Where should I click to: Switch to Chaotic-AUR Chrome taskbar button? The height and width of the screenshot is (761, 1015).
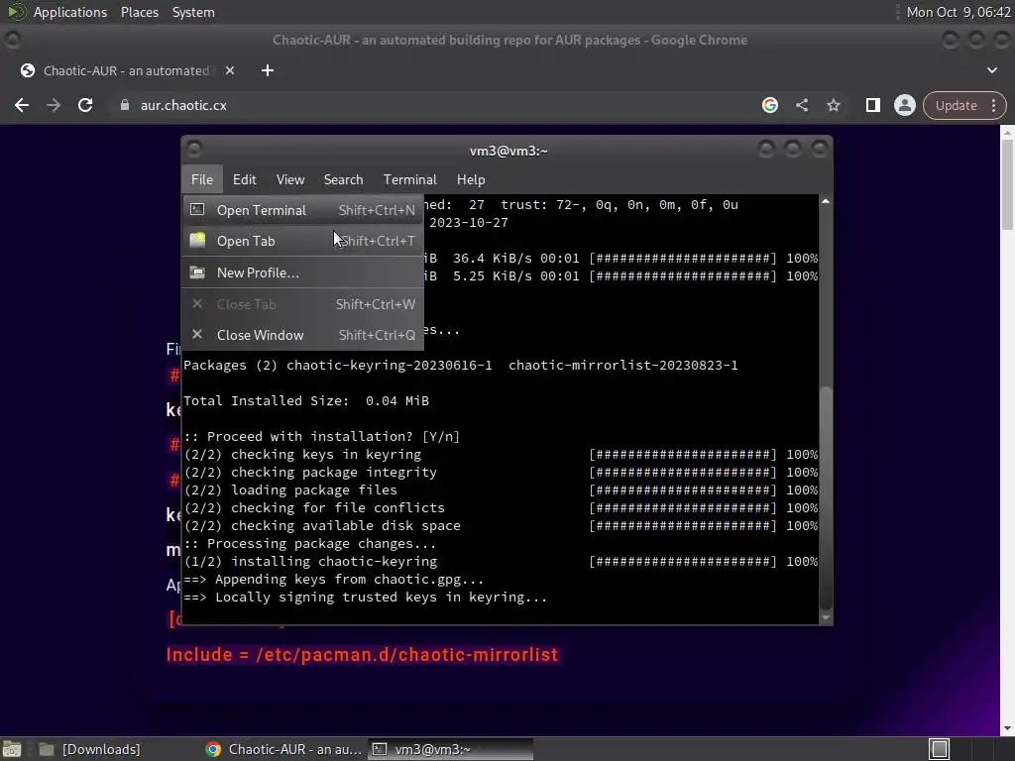(x=283, y=749)
